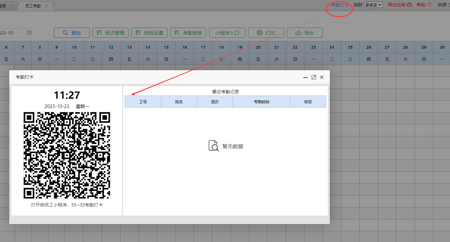Viewport: 450px width, 242px height.
Task: Click the 星期一 weekday label
Action: point(83,106)
